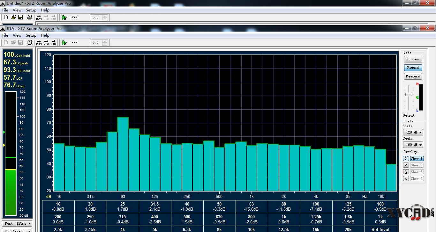
Task: Click the ROOM arrow icon in Untitled window toolbar
Action: [x=39, y=17]
